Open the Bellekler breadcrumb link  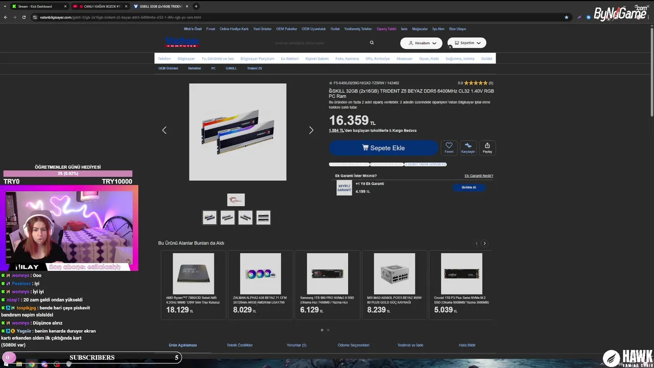point(194,68)
